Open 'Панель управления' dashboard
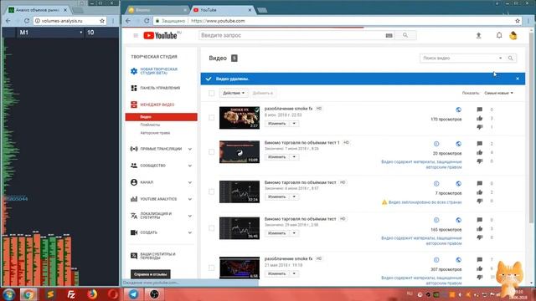The image size is (536, 301). pyautogui.click(x=160, y=88)
